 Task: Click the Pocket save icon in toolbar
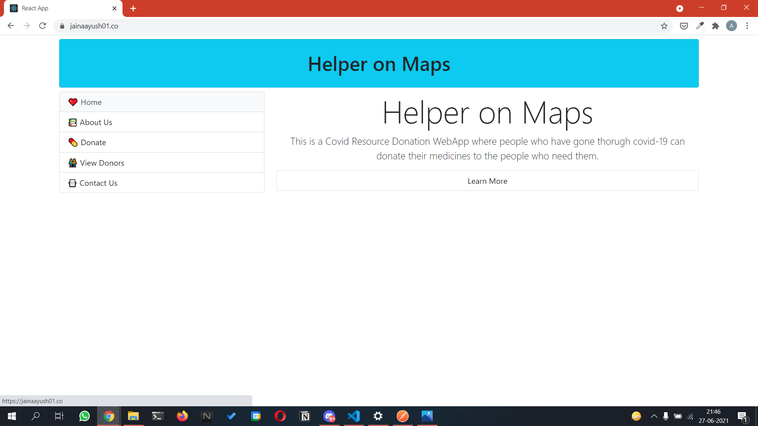[x=684, y=26]
